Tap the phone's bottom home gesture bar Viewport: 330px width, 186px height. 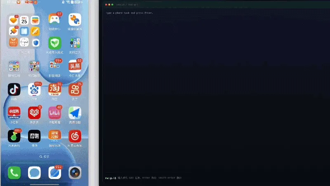coord(45,184)
